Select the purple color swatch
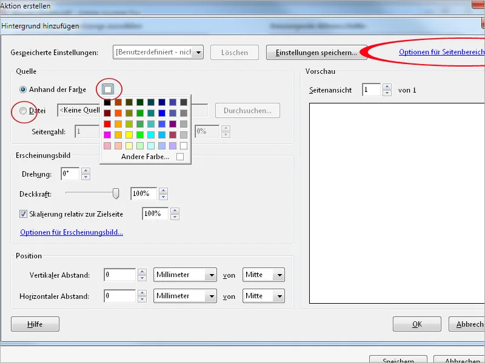 click(173, 124)
